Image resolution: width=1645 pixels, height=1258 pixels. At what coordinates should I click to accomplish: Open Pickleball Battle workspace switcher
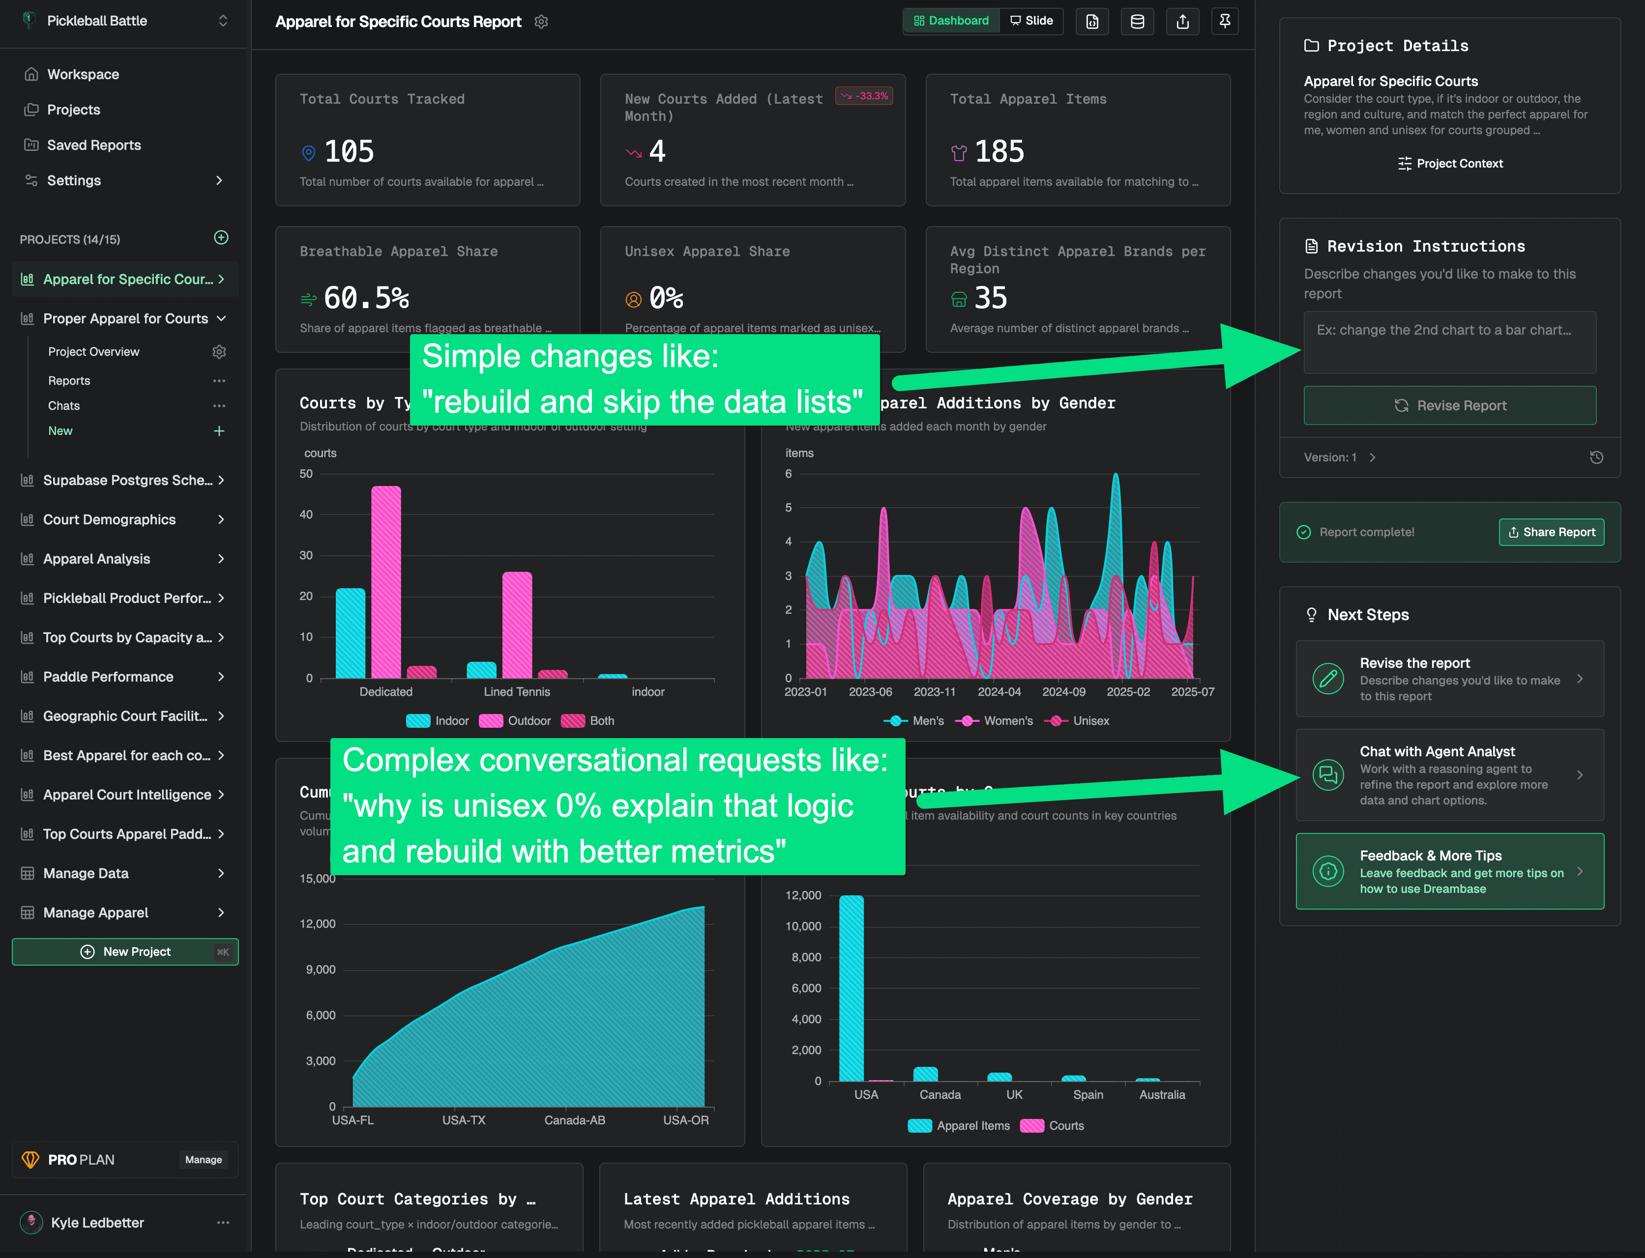coord(223,21)
